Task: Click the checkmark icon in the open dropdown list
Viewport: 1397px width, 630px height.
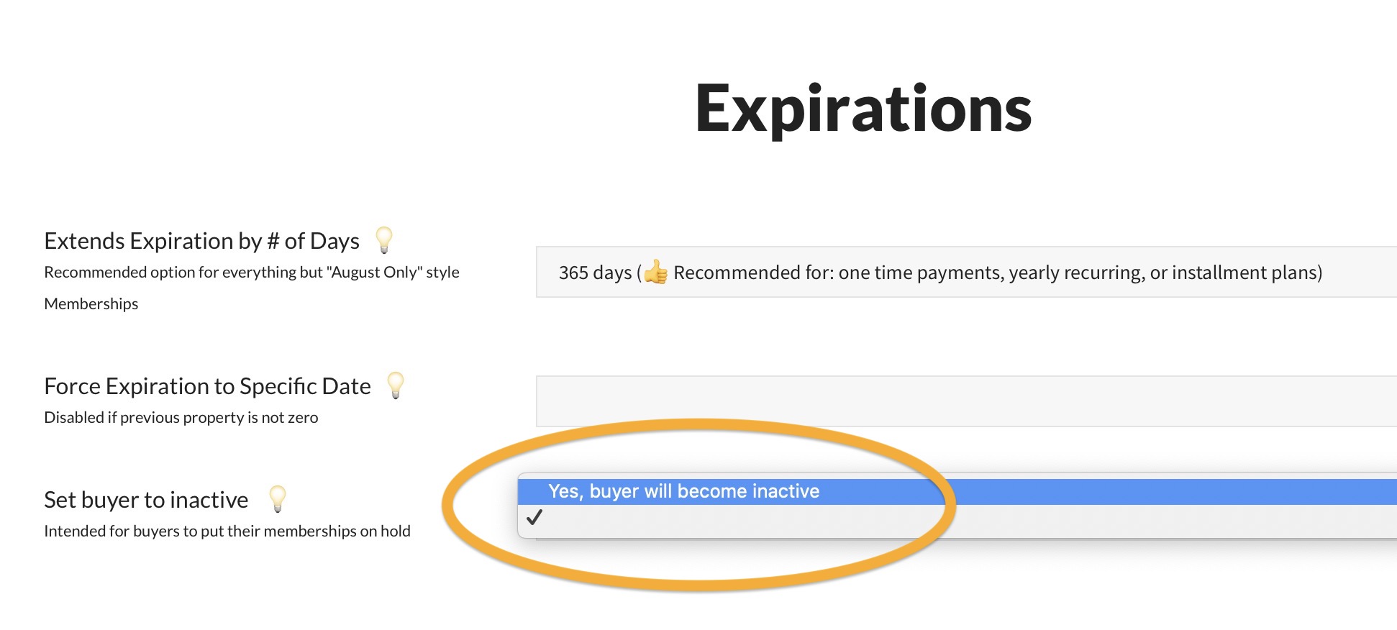Action: pyautogui.click(x=534, y=518)
